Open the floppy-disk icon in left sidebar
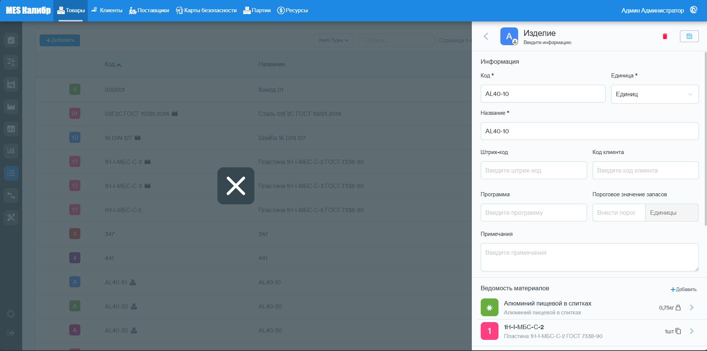This screenshot has width=707, height=351. (x=11, y=84)
